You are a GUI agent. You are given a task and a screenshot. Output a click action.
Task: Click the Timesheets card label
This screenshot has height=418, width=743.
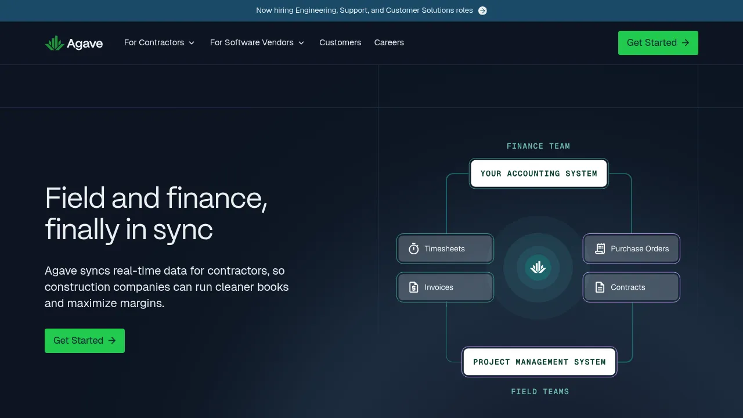(x=445, y=248)
